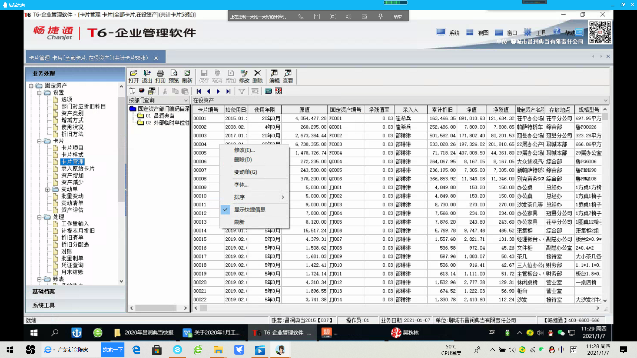Click the red grid icon after calculator
The height and width of the screenshot is (358, 637).
click(278, 91)
